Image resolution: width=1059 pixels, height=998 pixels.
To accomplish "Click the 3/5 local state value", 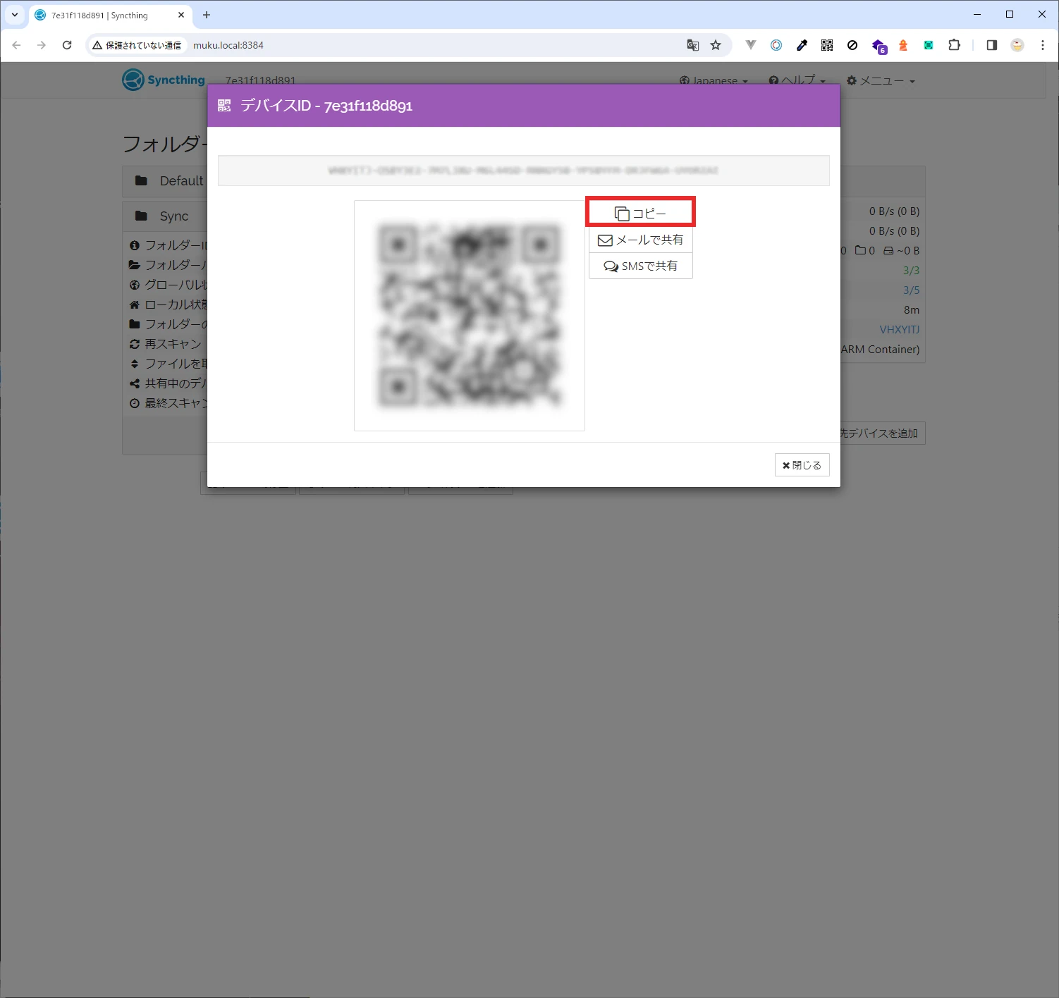I will [911, 290].
